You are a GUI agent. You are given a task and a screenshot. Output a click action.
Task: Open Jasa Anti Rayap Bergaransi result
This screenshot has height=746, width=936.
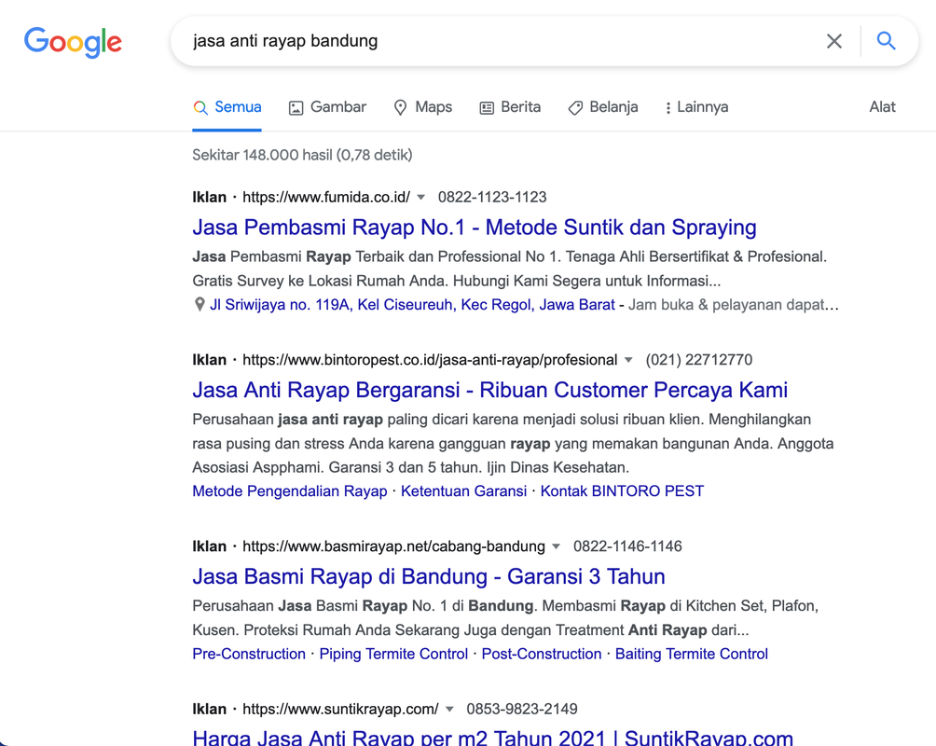tap(489, 390)
